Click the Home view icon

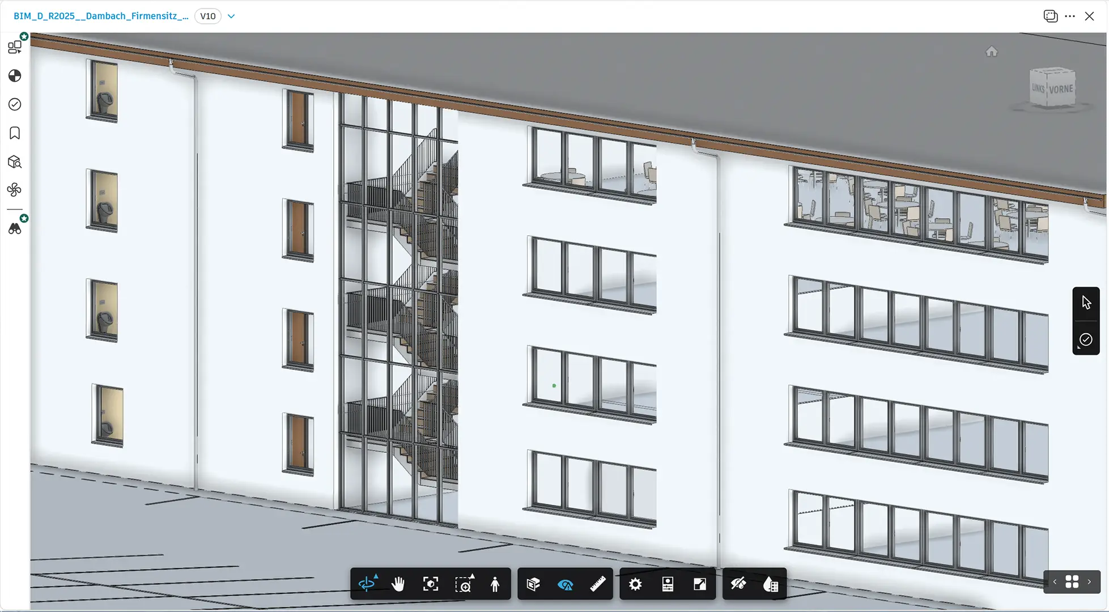coord(991,52)
